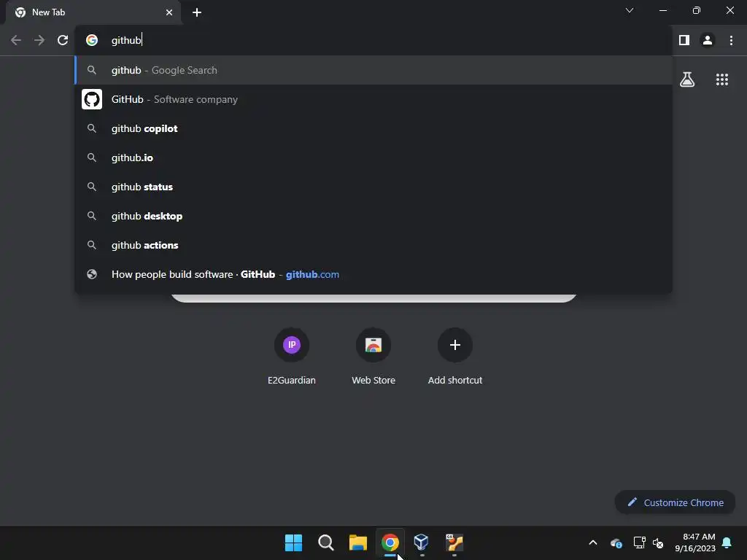Open the last taskbar app icon
The image size is (747, 560).
coord(454,542)
